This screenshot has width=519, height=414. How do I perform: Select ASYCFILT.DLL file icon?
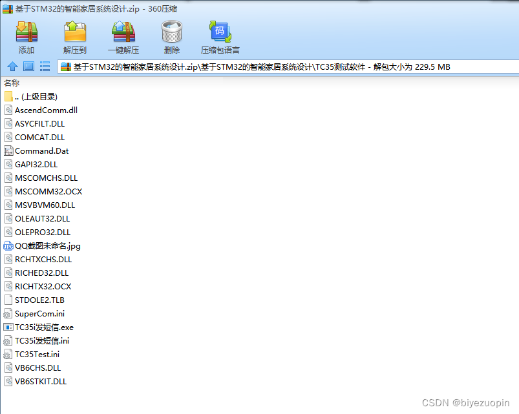[x=8, y=123]
